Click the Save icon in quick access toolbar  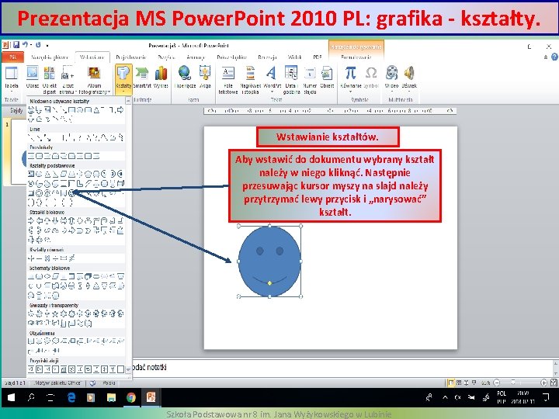click(16, 45)
